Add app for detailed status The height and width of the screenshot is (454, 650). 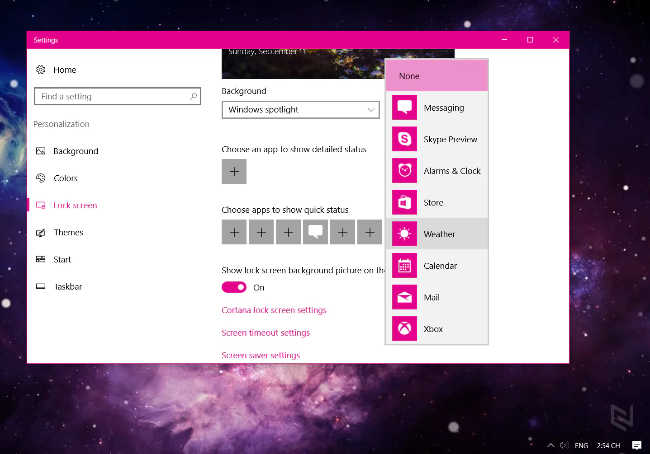(x=234, y=171)
